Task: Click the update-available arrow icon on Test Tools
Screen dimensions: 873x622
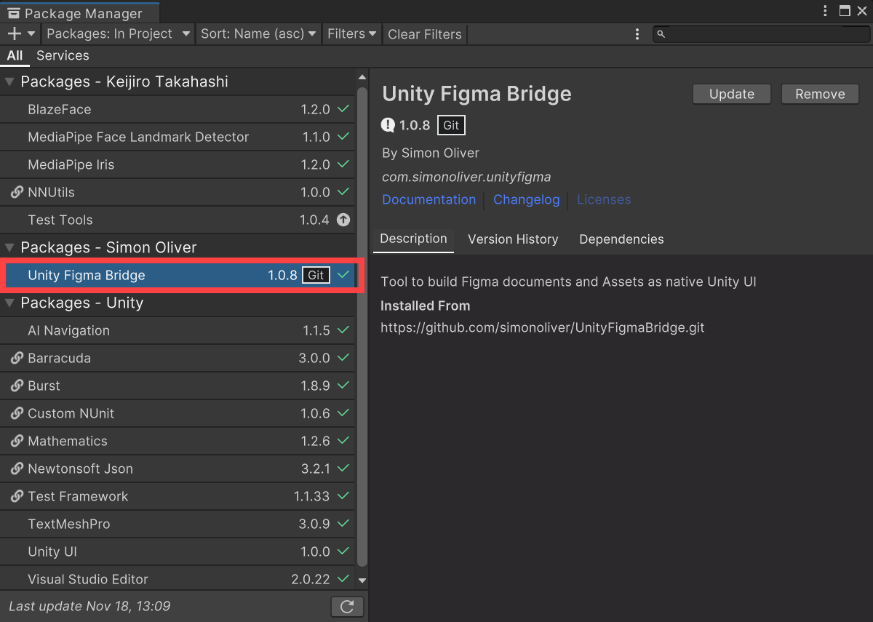Action: tap(343, 220)
